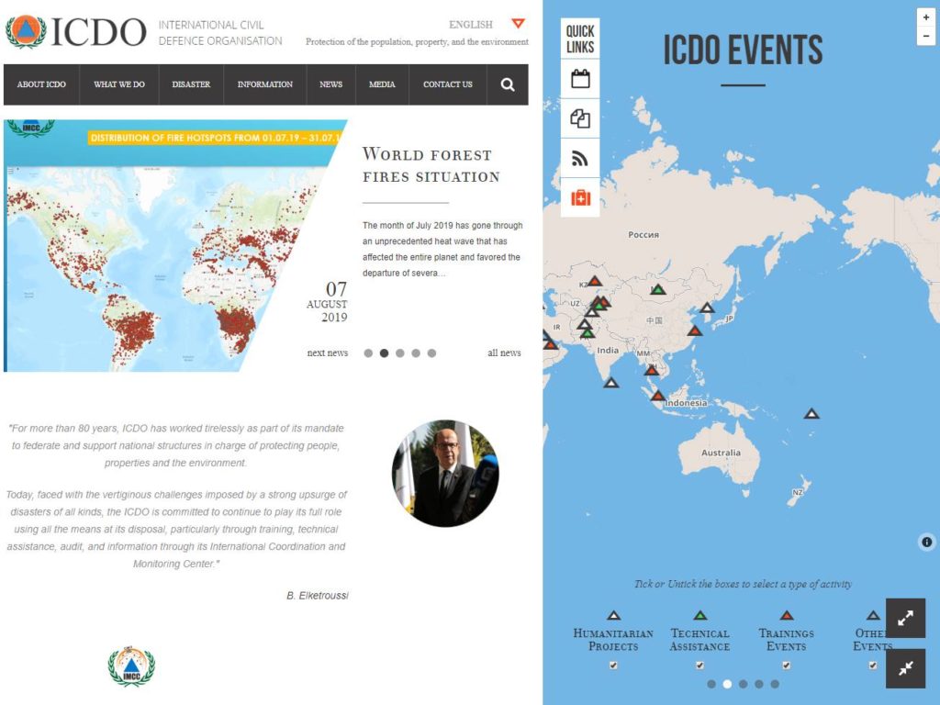
Task: Open the CONTACT US menu
Action: [x=448, y=84]
